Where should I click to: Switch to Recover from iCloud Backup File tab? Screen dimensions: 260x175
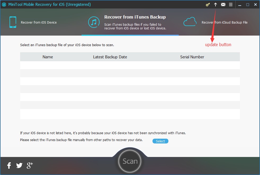pos(219,22)
